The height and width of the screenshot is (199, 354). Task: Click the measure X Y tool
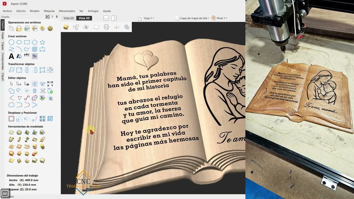(x=50, y=84)
